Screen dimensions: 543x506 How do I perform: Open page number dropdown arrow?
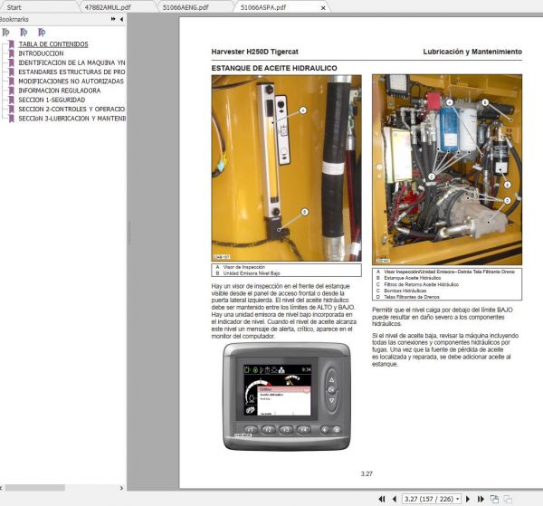click(458, 499)
